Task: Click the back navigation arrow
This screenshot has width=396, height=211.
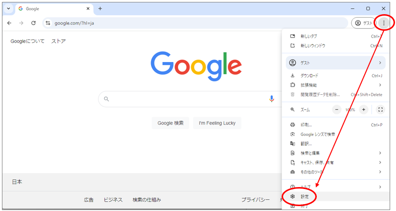Action: 9,23
